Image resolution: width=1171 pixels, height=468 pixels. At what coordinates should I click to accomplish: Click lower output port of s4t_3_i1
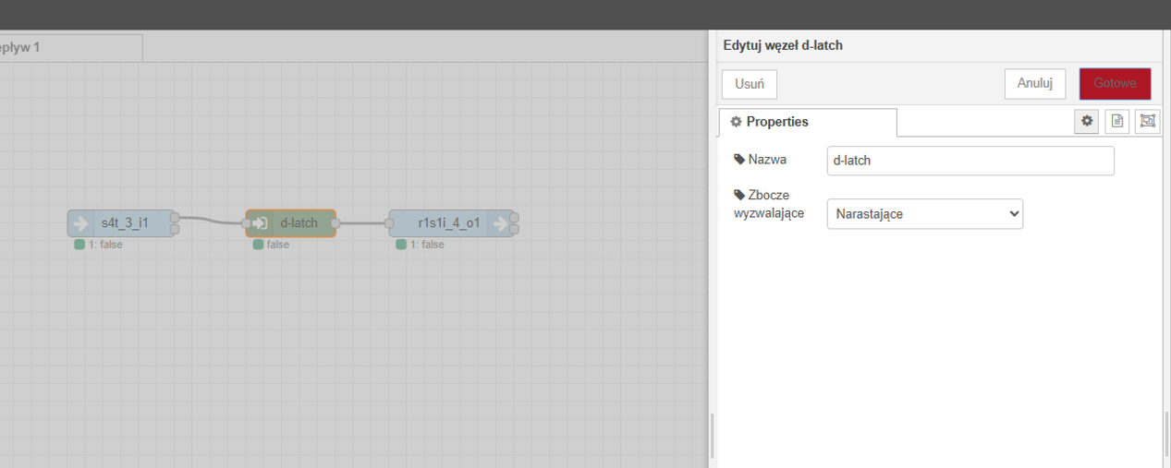click(175, 229)
